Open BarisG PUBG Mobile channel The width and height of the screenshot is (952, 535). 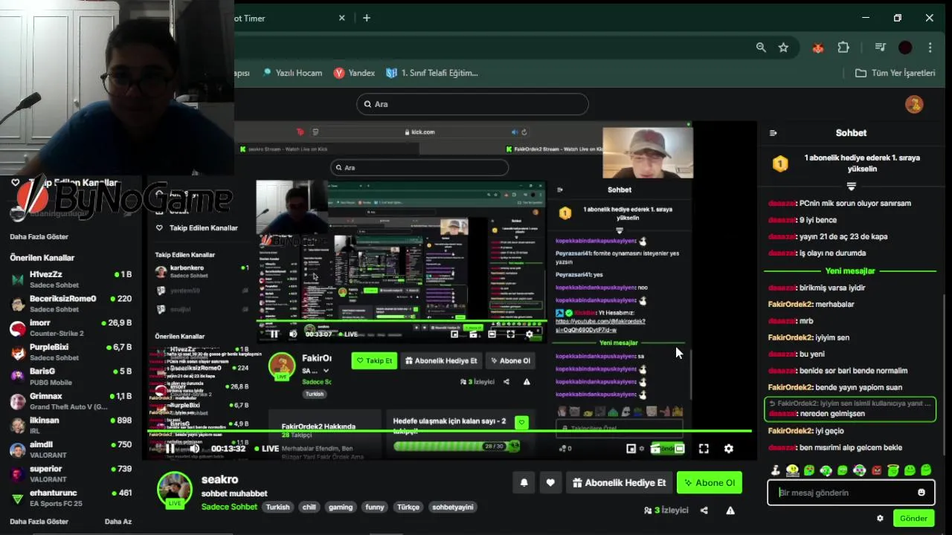(71, 377)
